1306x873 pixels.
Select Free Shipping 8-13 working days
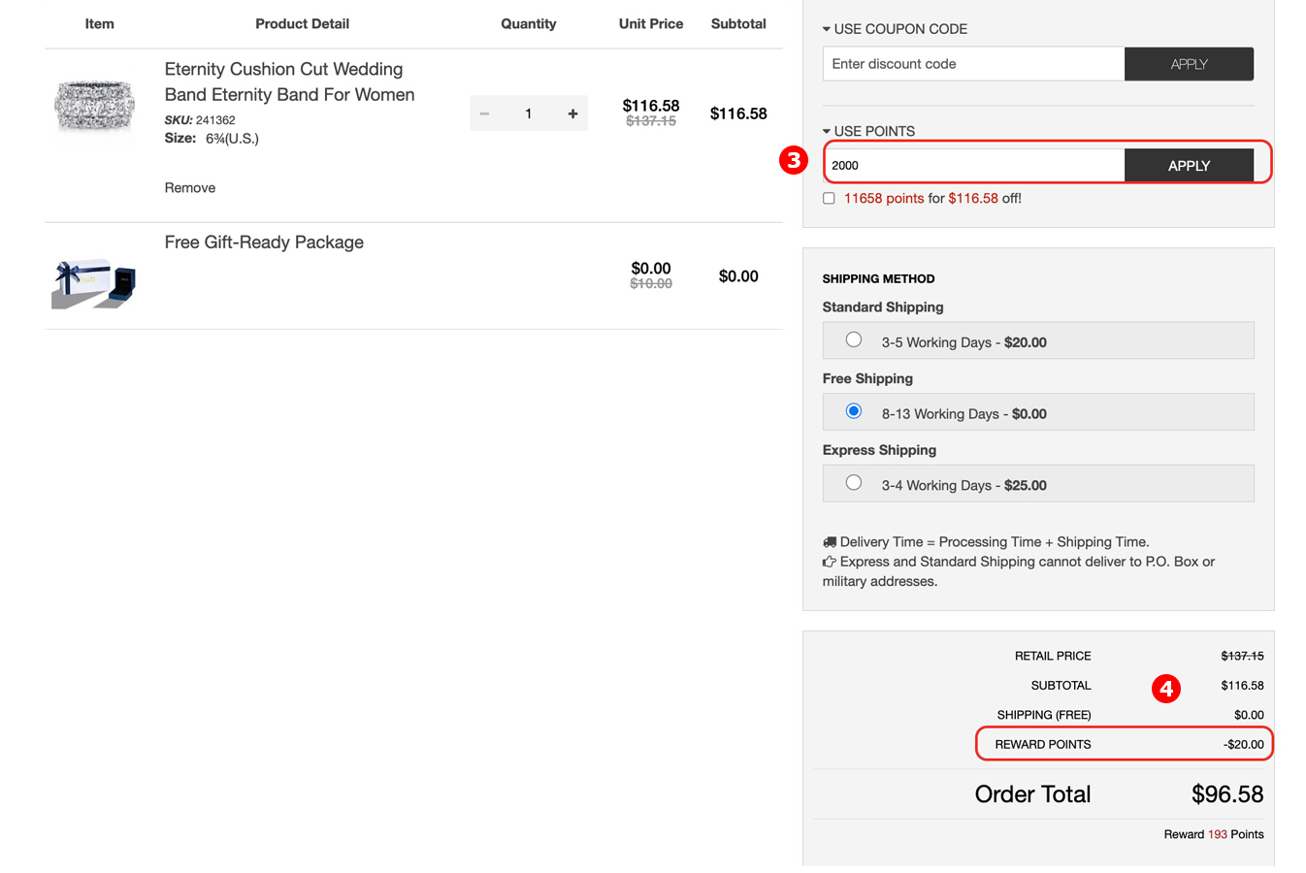(x=853, y=411)
